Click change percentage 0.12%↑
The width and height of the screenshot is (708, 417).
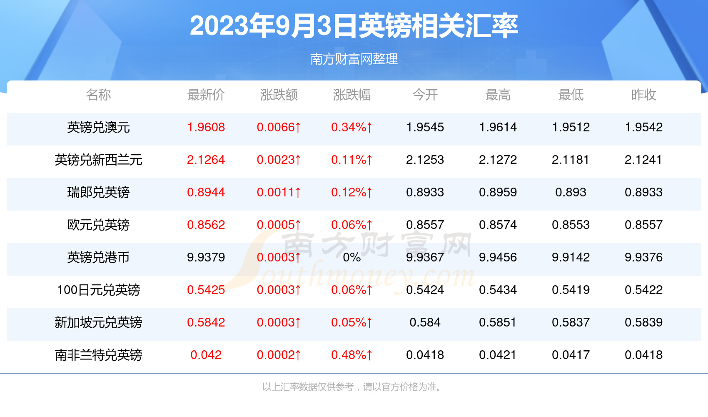(352, 192)
